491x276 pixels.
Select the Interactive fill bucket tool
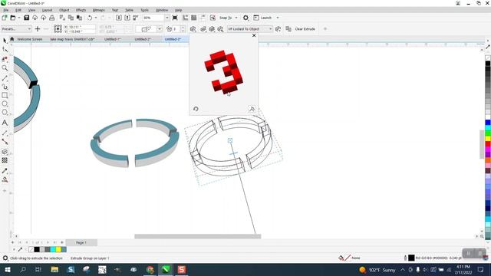click(5, 179)
